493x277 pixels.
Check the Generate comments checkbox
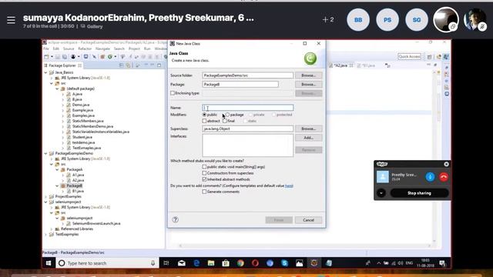click(x=204, y=192)
